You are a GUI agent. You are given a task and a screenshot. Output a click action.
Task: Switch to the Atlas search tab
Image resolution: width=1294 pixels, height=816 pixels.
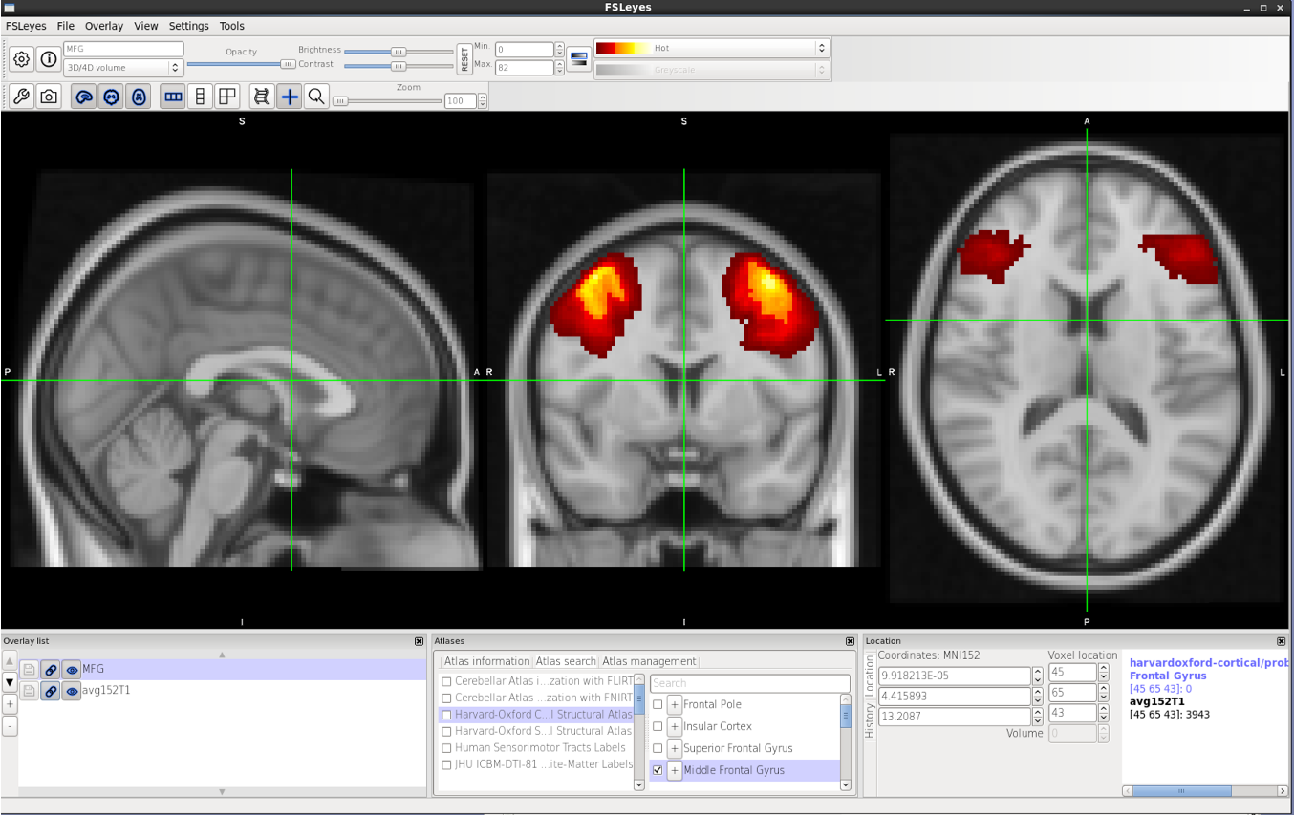tap(566, 661)
